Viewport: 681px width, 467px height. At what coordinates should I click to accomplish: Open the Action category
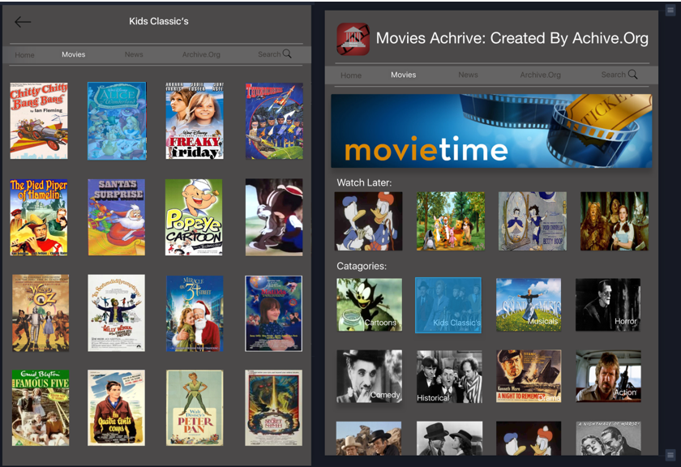click(609, 376)
